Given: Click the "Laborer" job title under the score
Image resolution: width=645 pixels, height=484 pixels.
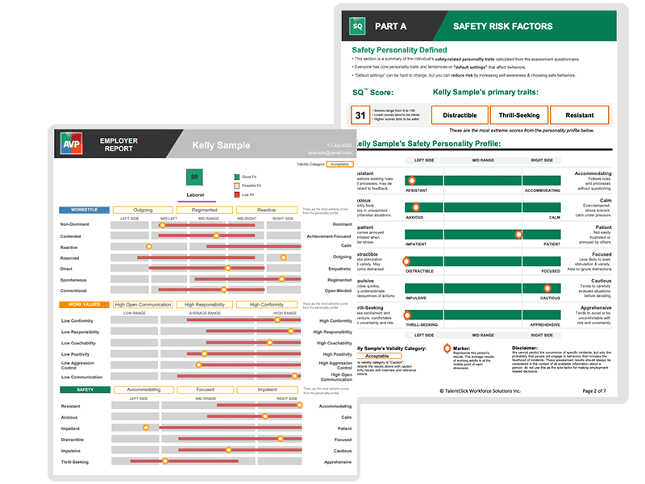Looking at the screenshot, I should pos(195,195).
